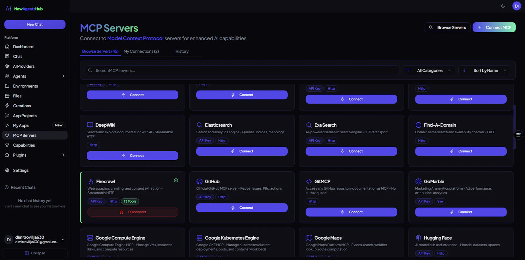Click the My Apps play icon

[x=7, y=125]
